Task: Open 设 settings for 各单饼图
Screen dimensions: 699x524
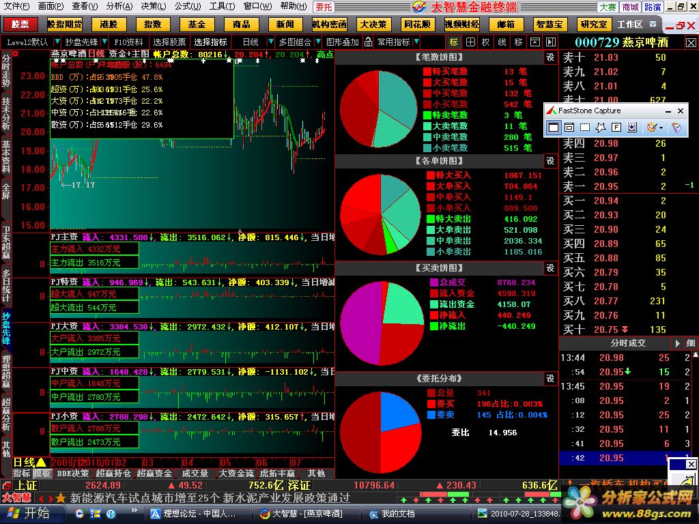Action: (550, 161)
